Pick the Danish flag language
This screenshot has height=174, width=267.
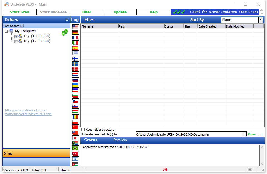coord(75,69)
